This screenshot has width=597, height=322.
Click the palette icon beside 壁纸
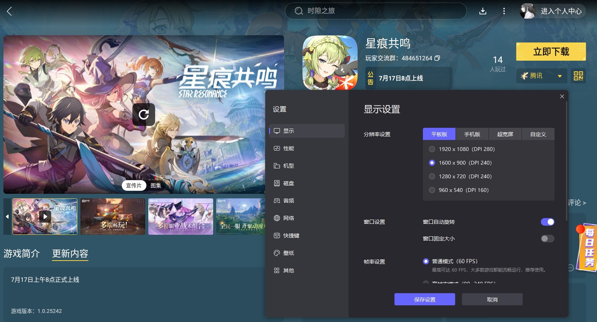(x=277, y=253)
